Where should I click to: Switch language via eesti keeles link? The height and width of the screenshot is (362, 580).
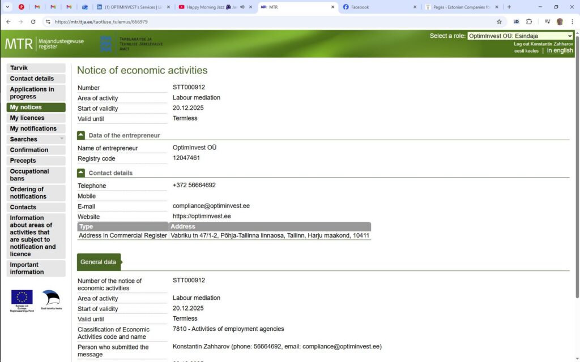pyautogui.click(x=526, y=51)
